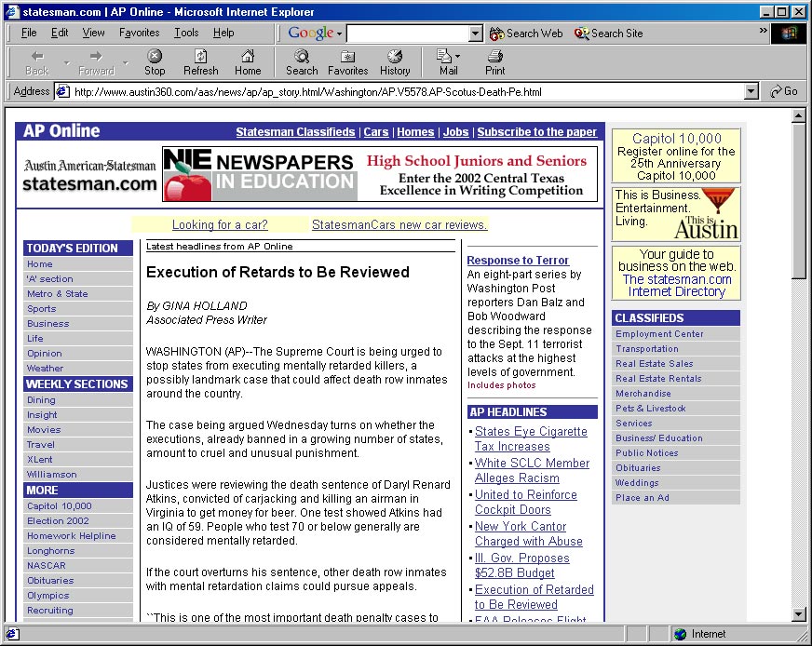The height and width of the screenshot is (646, 812).
Task: Click the Stop loading toolbar icon
Action: coord(155,61)
